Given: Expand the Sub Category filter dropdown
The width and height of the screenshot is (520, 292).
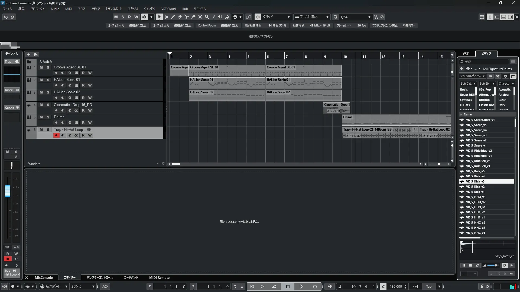Looking at the screenshot, I should [x=468, y=84].
